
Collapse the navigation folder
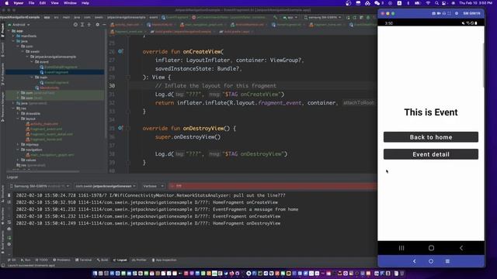18,150
